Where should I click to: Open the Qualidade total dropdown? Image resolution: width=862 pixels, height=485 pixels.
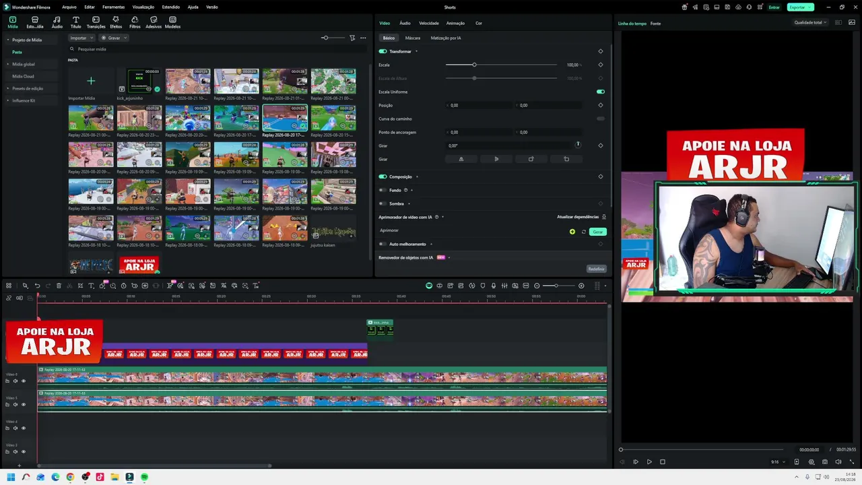pyautogui.click(x=810, y=22)
